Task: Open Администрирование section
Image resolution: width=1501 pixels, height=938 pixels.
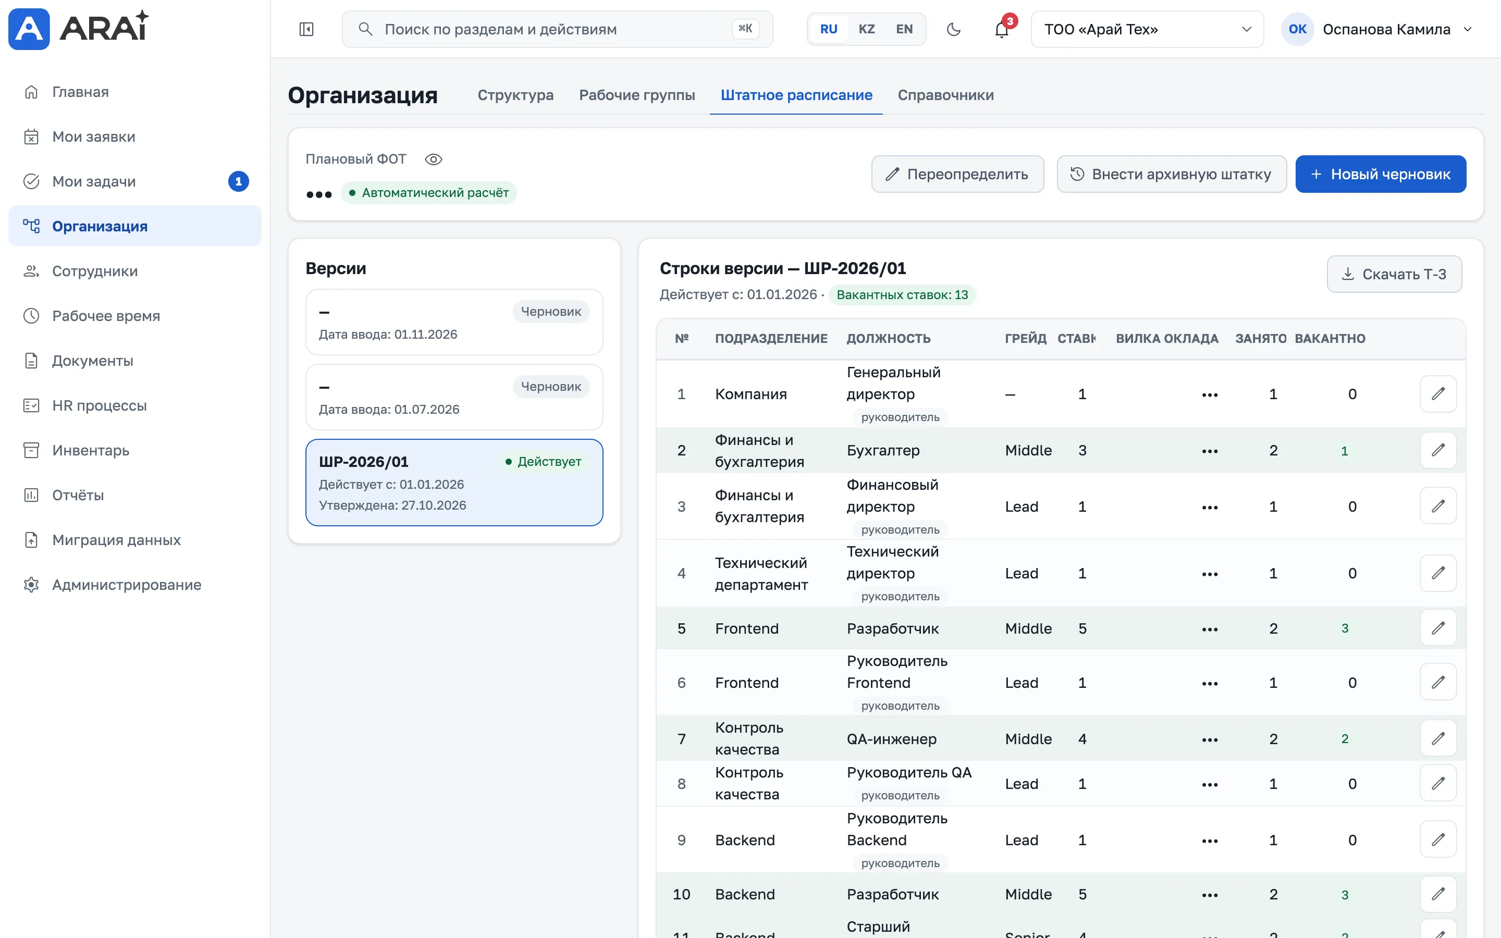Action: click(x=134, y=584)
